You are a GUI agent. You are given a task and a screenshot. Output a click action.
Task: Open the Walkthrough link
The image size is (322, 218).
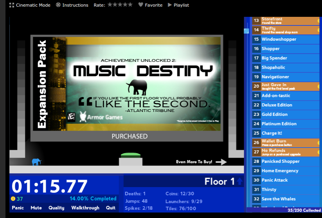pos(85,208)
